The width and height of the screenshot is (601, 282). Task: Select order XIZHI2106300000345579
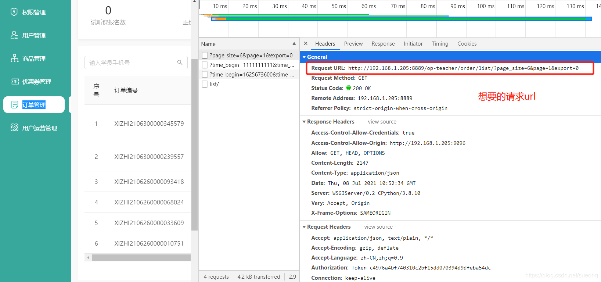[149, 124]
